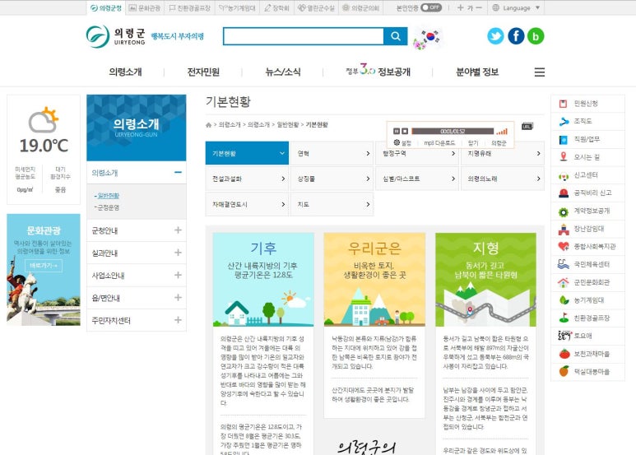636x455 pixels.
Task: Click the 종합사회복지관 heart icon
Action: [x=564, y=247]
